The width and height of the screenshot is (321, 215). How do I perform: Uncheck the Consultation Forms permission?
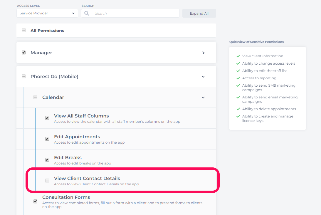[x=36, y=201]
